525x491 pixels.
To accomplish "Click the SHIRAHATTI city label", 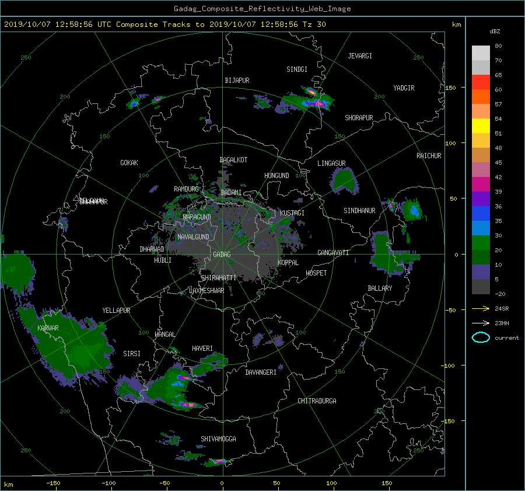I will coord(219,278).
